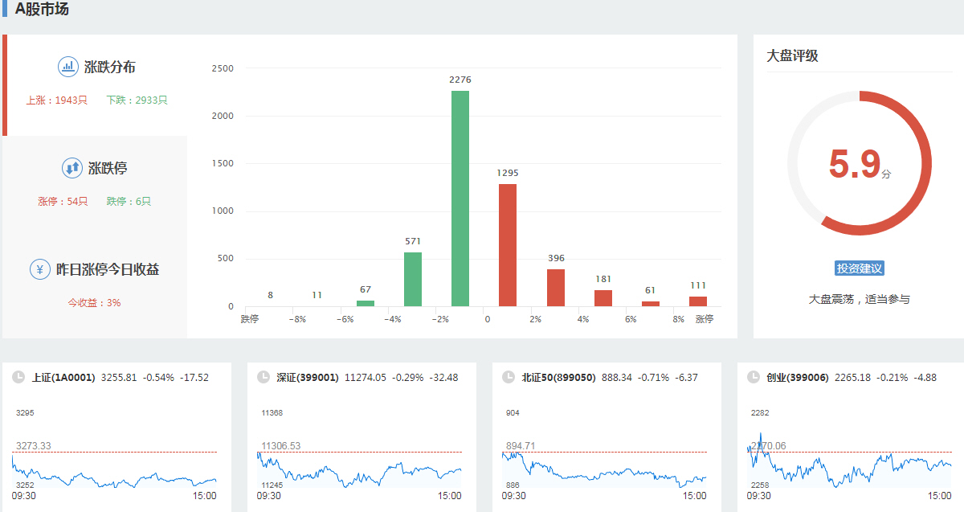Click the green bar labeled 571
The height and width of the screenshot is (512, 964).
[413, 279]
